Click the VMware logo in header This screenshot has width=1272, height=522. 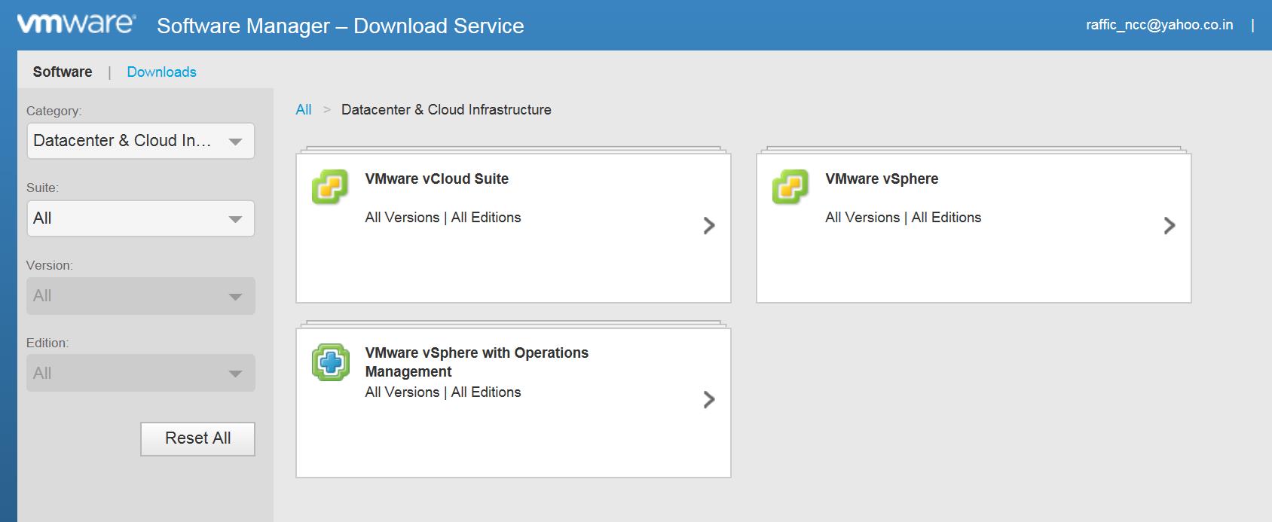pos(76,23)
